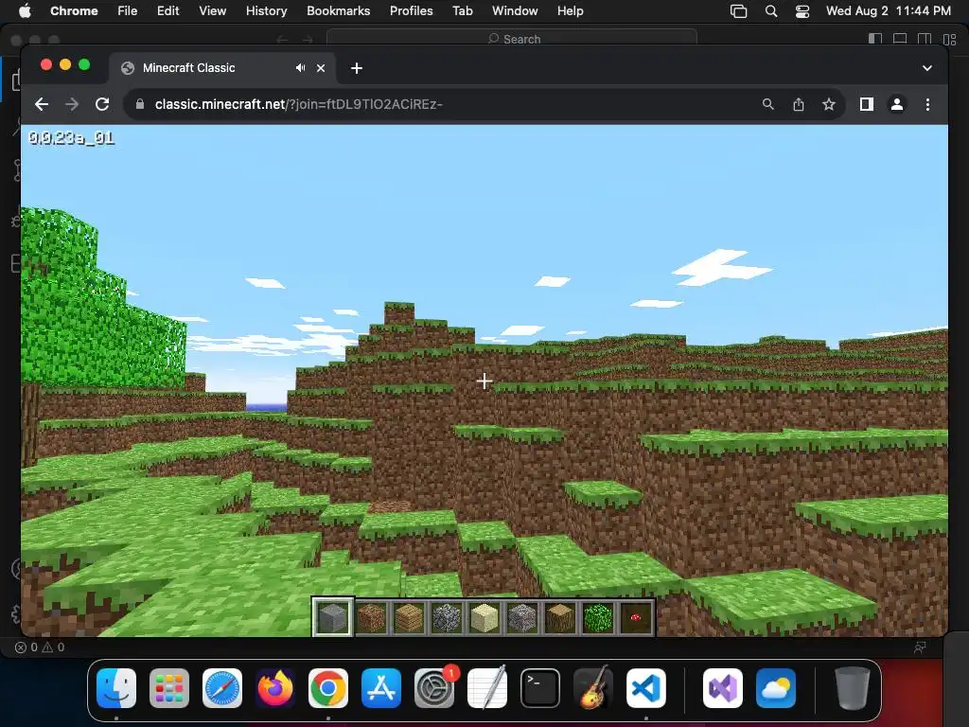The height and width of the screenshot is (727, 969).
Task: Open Chrome zoom magnifier in address bar
Action: coord(768,104)
